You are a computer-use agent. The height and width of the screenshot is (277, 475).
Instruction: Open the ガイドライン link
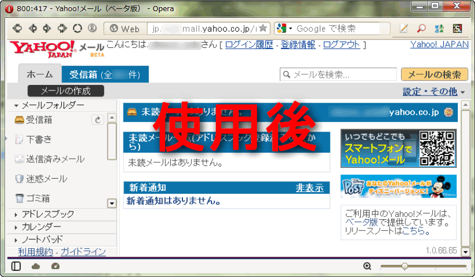pos(83,251)
